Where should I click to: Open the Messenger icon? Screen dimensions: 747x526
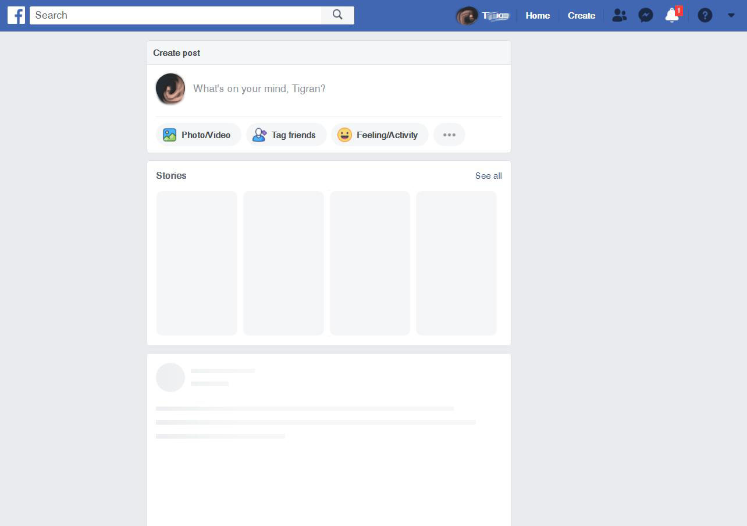[645, 16]
